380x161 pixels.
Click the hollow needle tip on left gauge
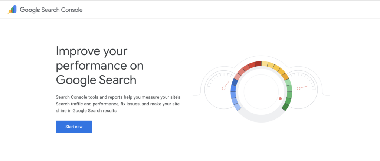coord(224,88)
